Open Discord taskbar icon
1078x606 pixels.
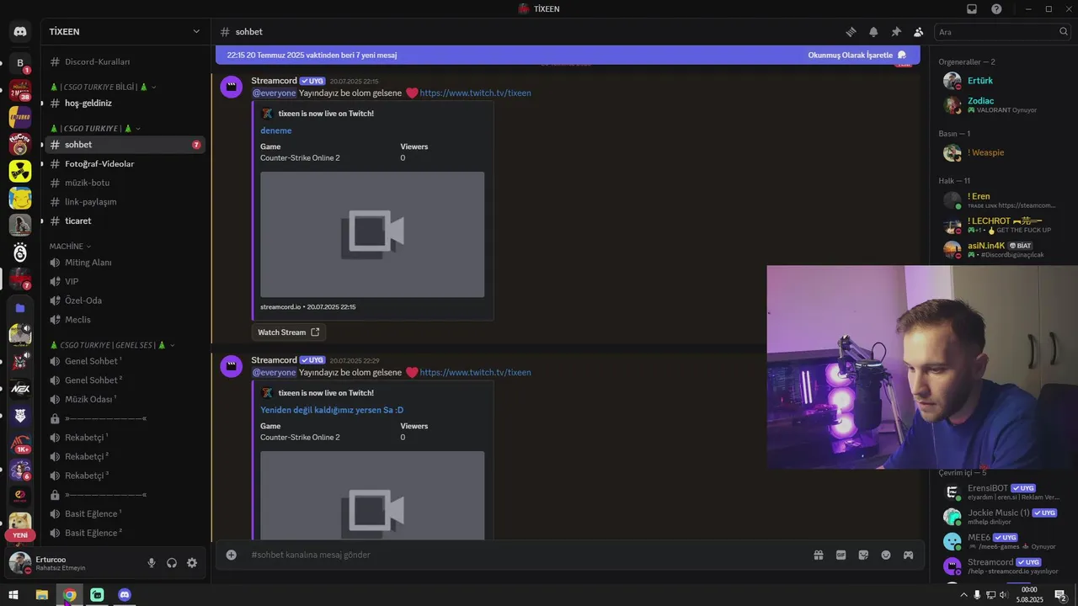(x=125, y=595)
